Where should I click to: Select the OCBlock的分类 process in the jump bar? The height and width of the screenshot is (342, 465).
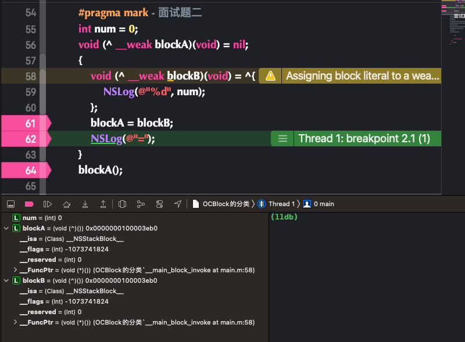coord(221,204)
